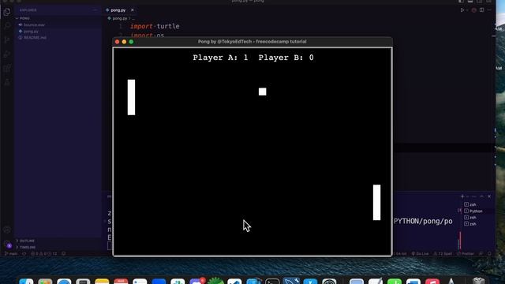Select the first zsh terminal in list
This screenshot has height=284, width=505.
click(470, 204)
